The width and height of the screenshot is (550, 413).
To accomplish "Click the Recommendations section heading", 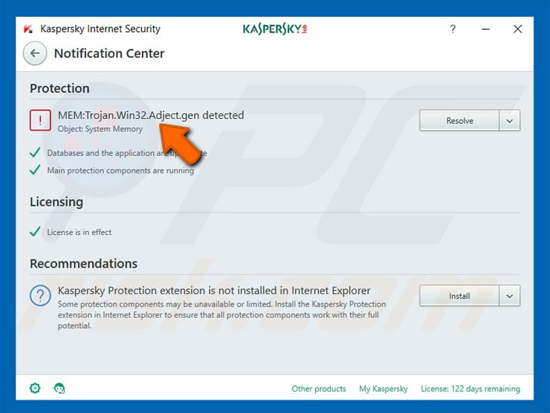I will click(84, 264).
